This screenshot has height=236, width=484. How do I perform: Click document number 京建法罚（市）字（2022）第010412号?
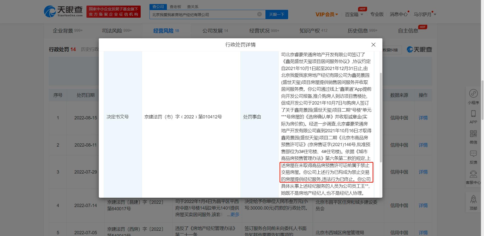[x=183, y=117]
